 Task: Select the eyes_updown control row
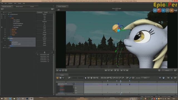16,20
